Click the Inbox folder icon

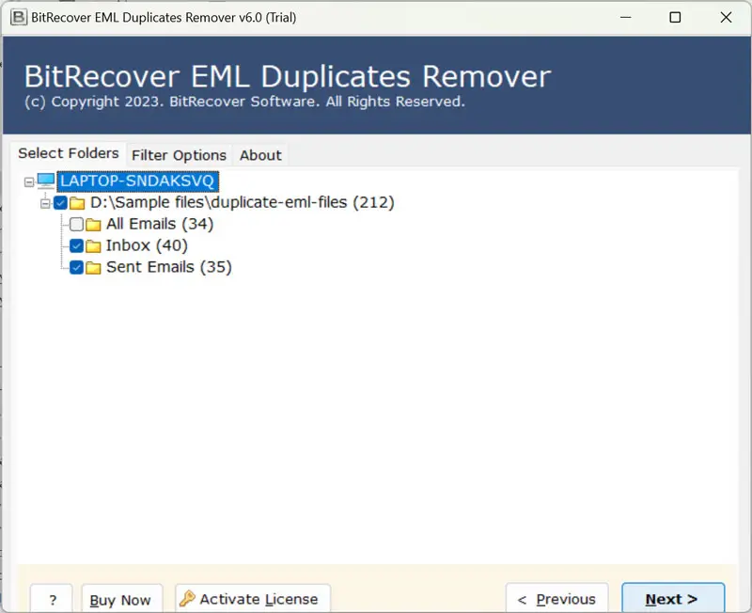[x=93, y=245]
